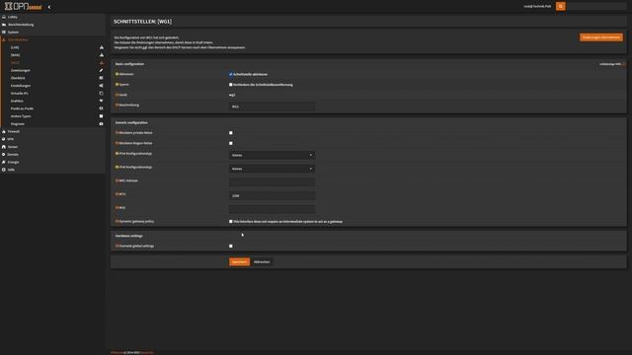Show help for Blockiere private Netze
The image size is (632, 355).
click(117, 133)
